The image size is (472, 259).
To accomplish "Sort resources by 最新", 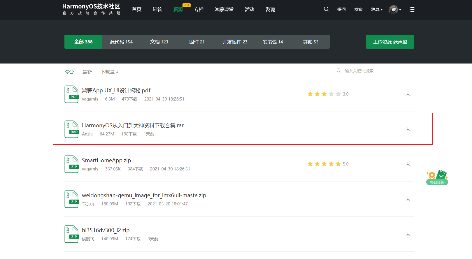I will [87, 72].
